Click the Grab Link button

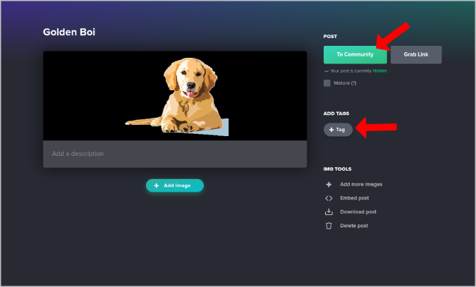point(416,55)
